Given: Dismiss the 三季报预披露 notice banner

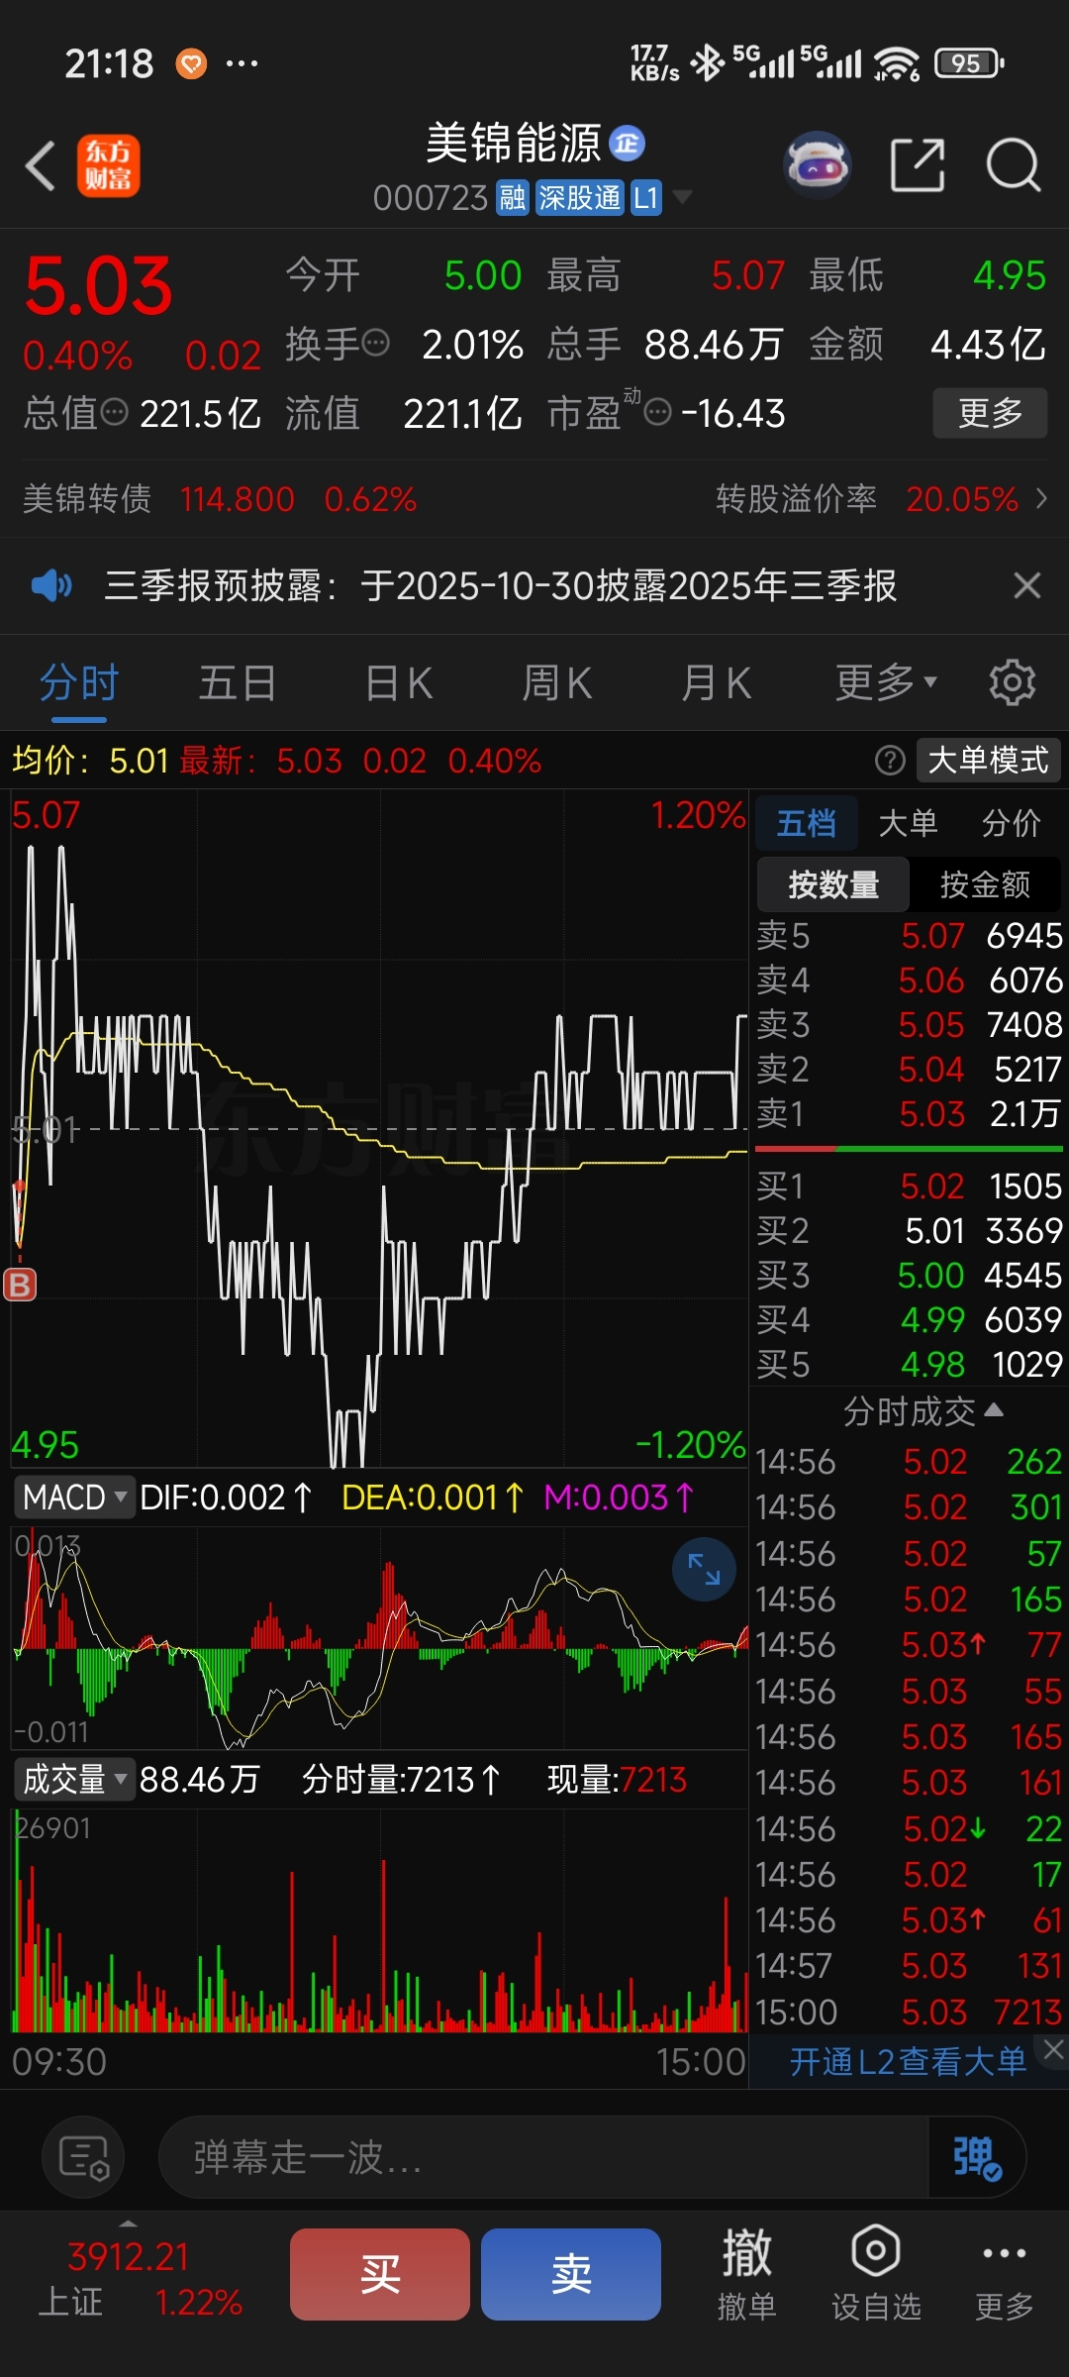Looking at the screenshot, I should click(1027, 586).
